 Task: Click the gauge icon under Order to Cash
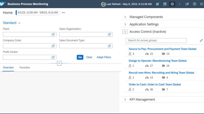(147, 90)
